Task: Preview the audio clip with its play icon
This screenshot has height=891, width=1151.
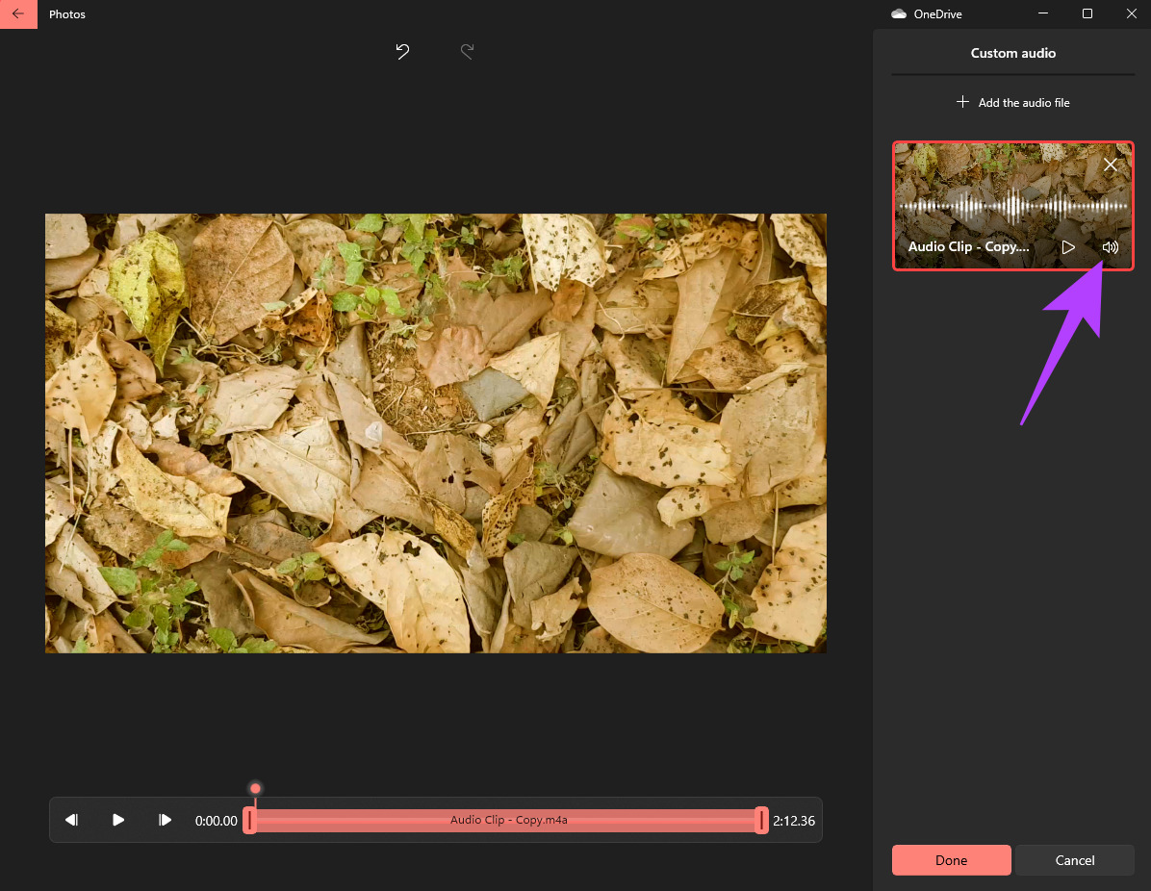Action: (x=1068, y=247)
